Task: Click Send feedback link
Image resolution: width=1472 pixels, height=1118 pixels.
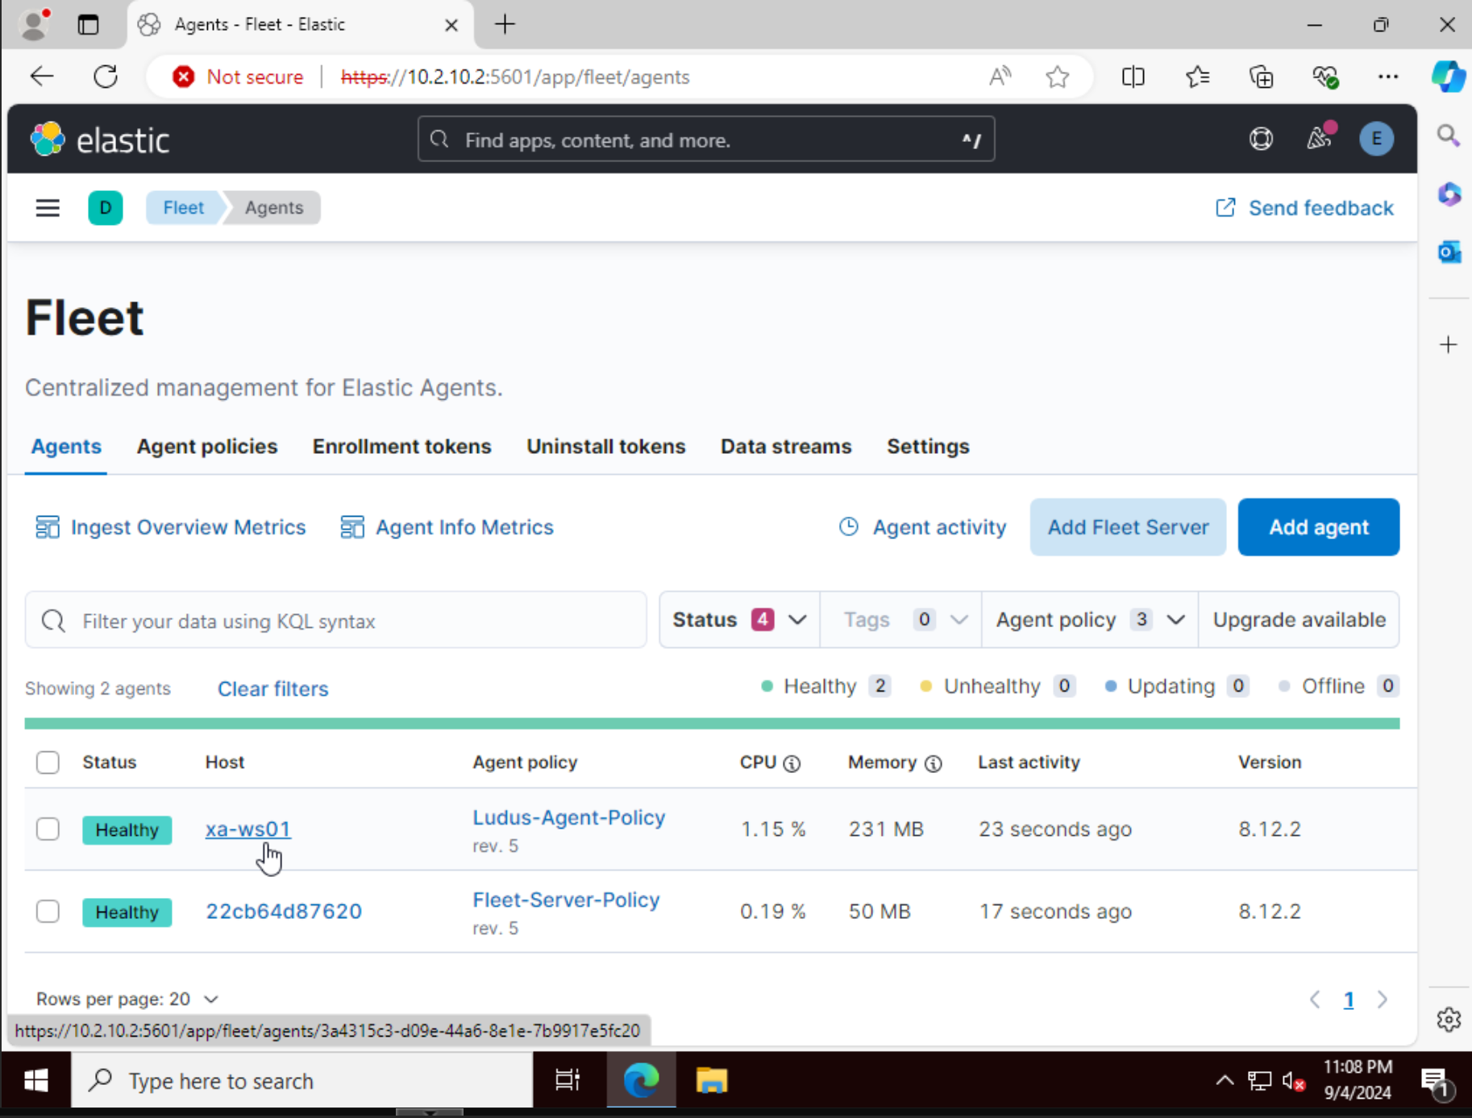Action: [1304, 208]
